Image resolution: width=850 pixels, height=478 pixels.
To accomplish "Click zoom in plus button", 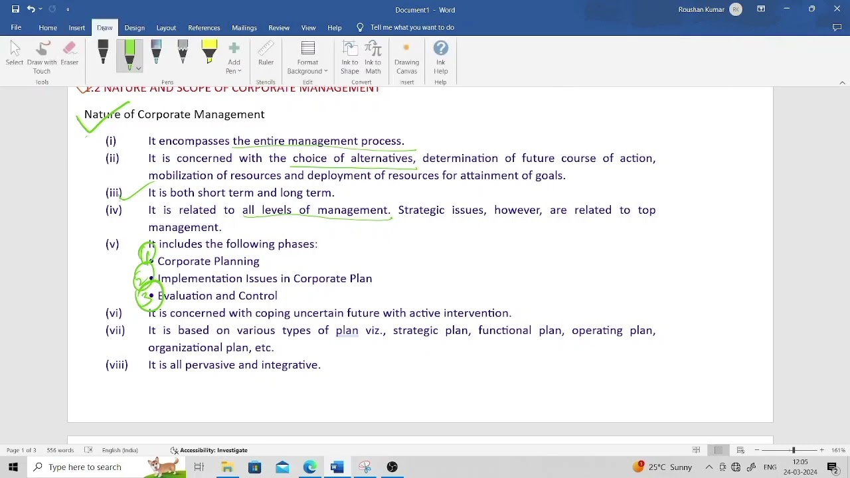I will point(821,450).
